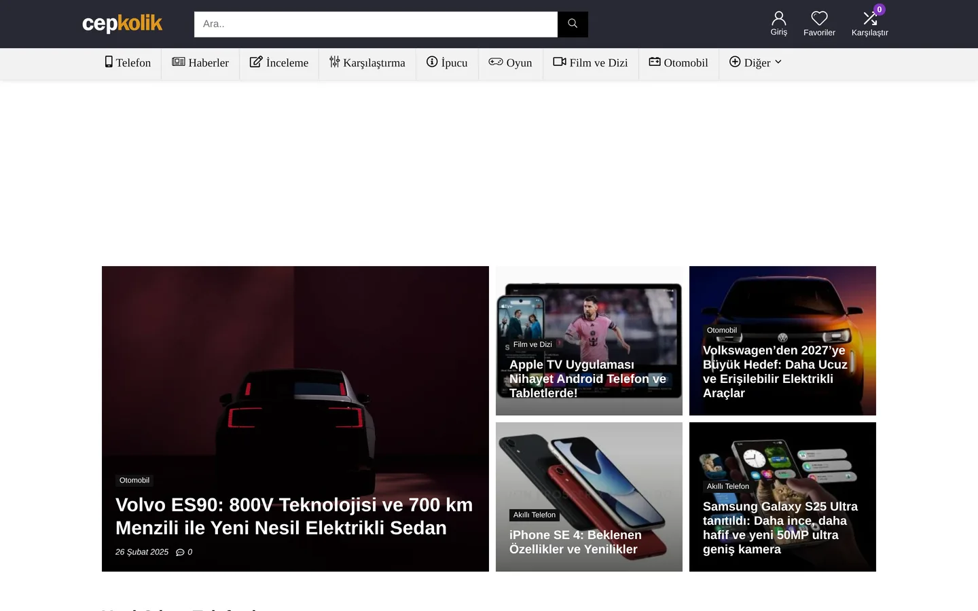Open the Oyun menu item
Screen dimensions: 978x611
pyautogui.click(x=511, y=62)
